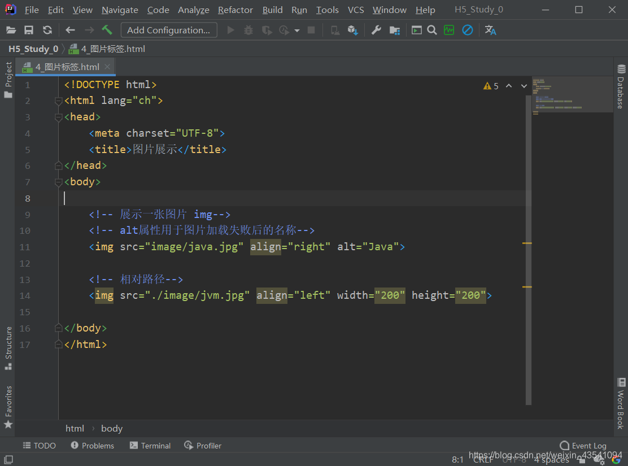
Task: Click the device attach toolbar icon
Action: pos(335,30)
